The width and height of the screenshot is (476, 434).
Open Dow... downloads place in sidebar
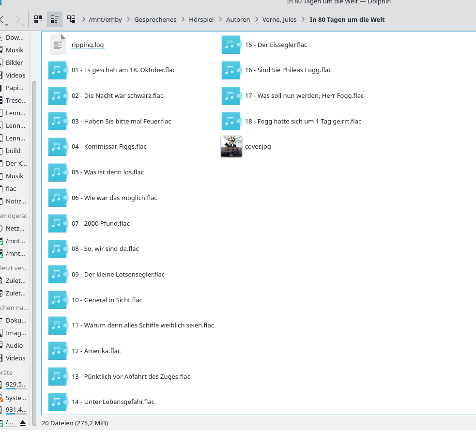(14, 38)
